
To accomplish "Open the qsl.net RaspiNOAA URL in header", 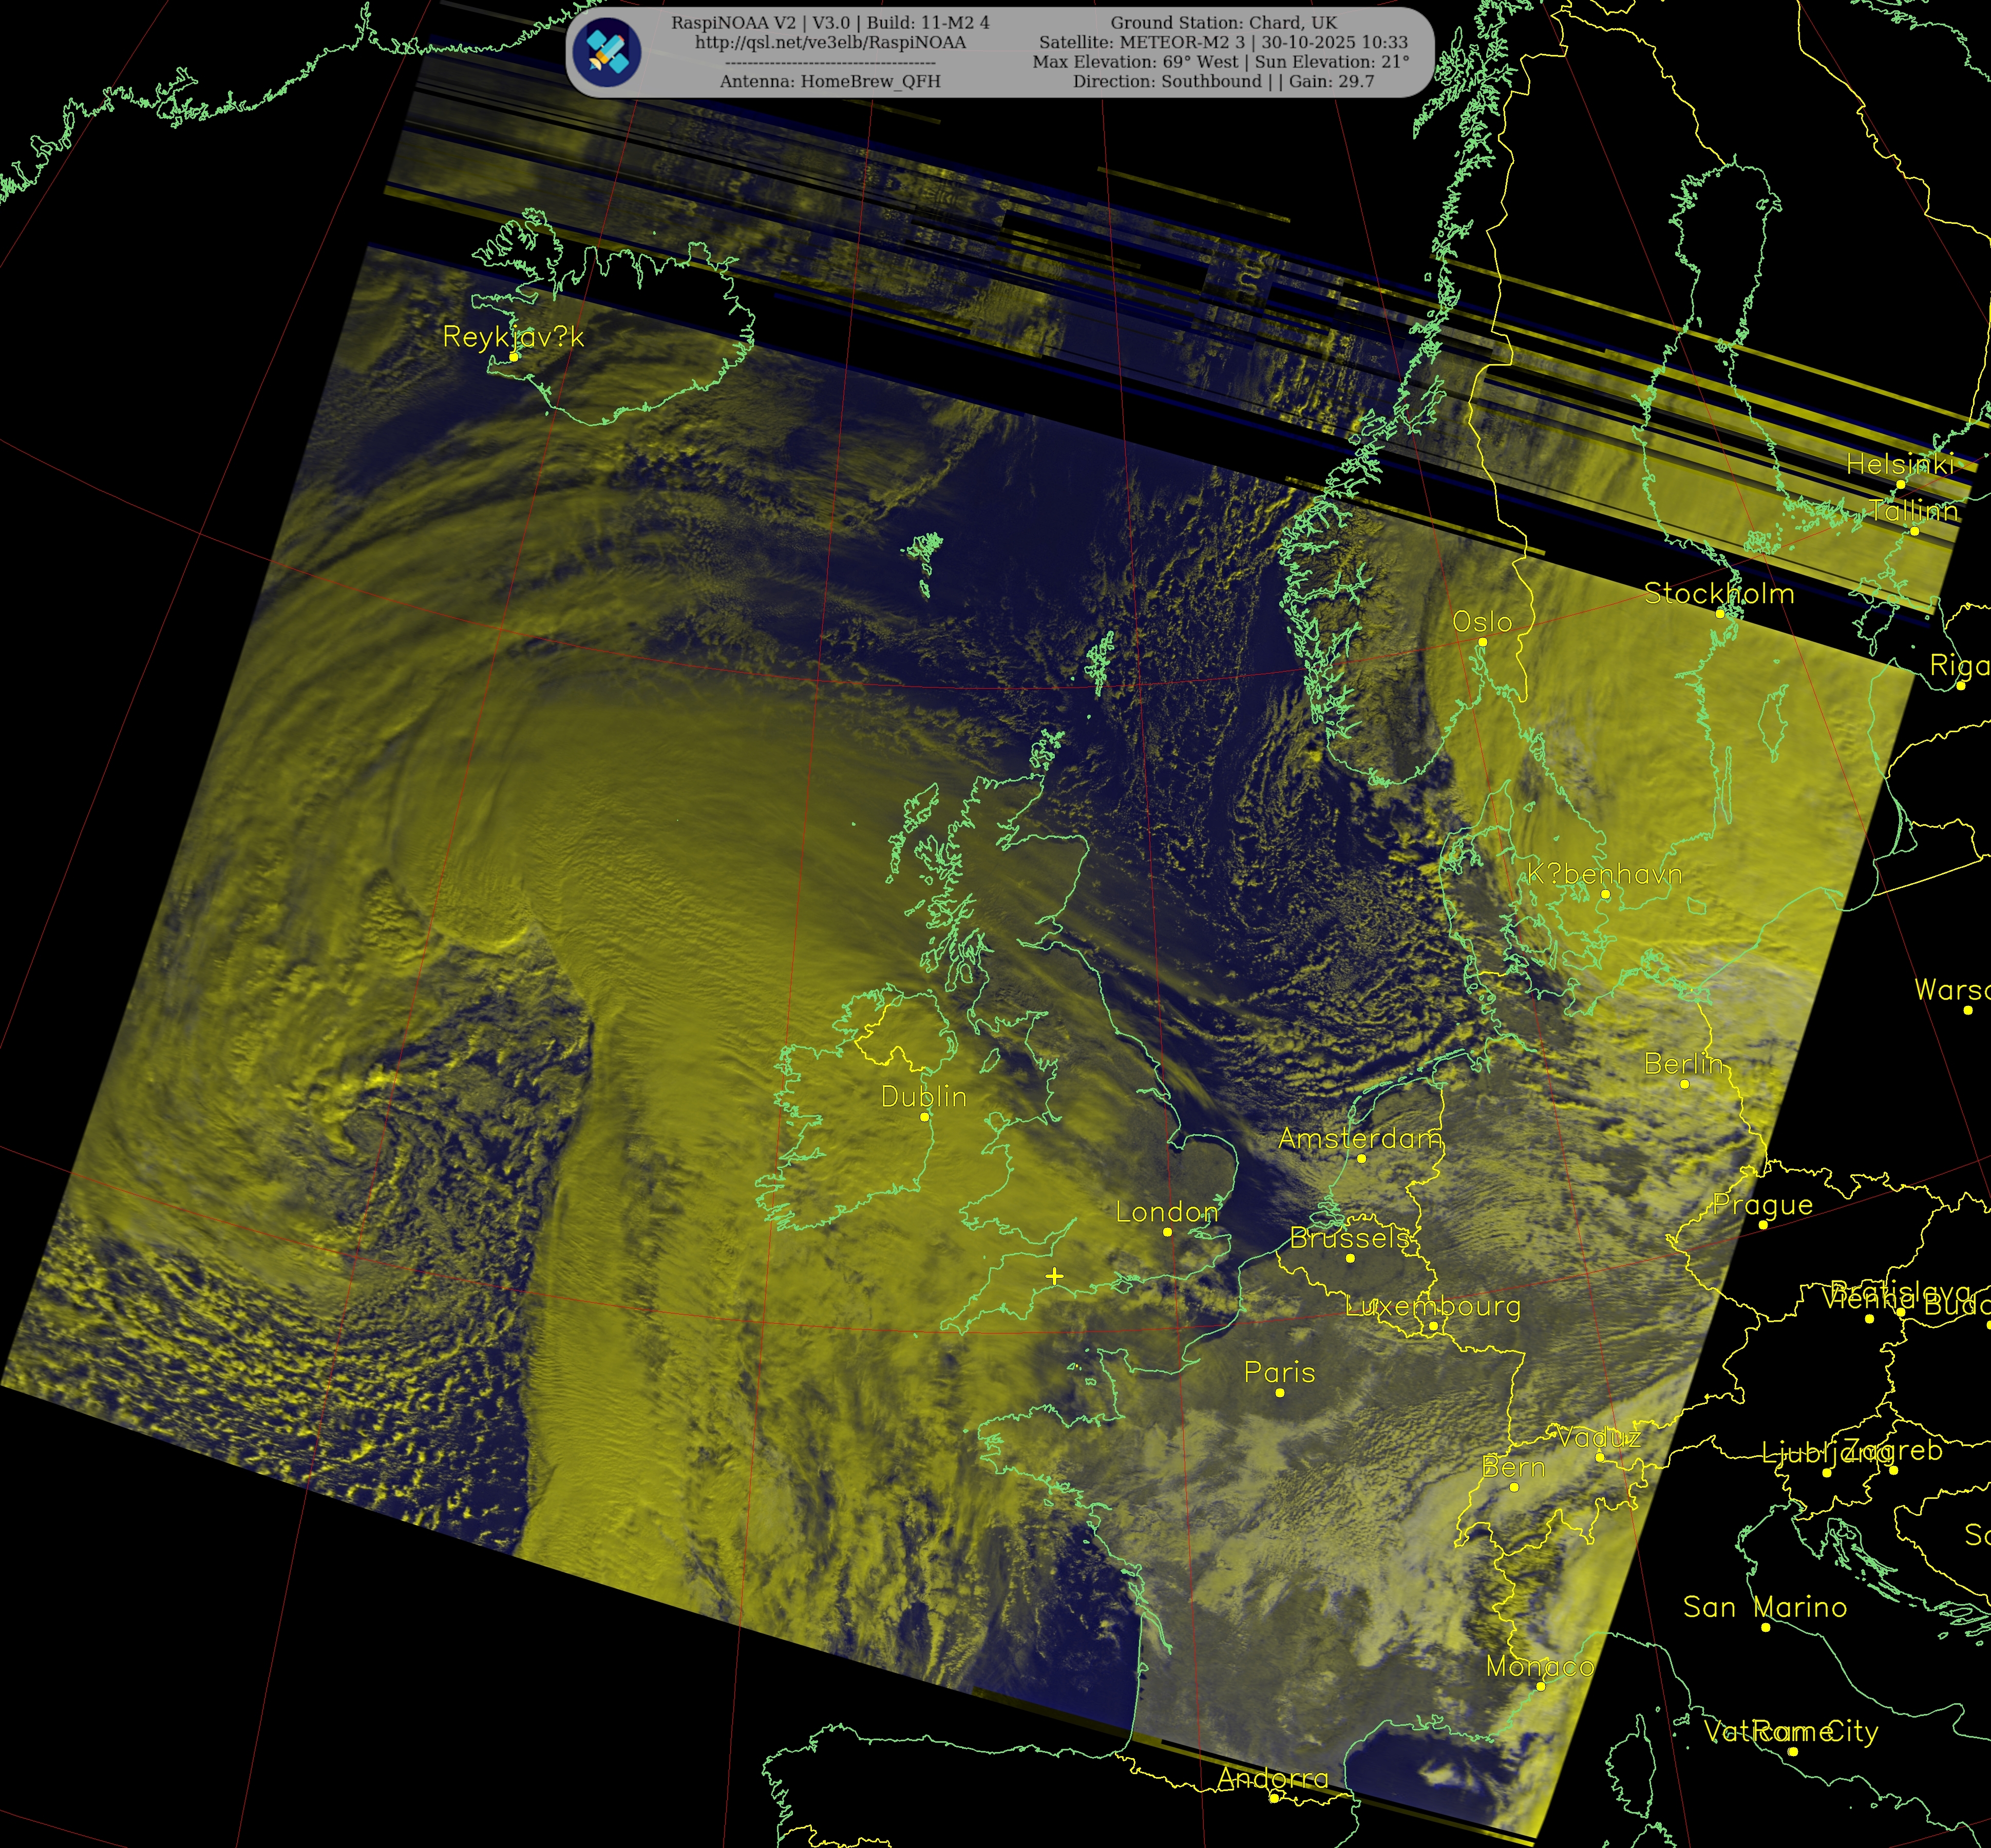I will click(830, 42).
